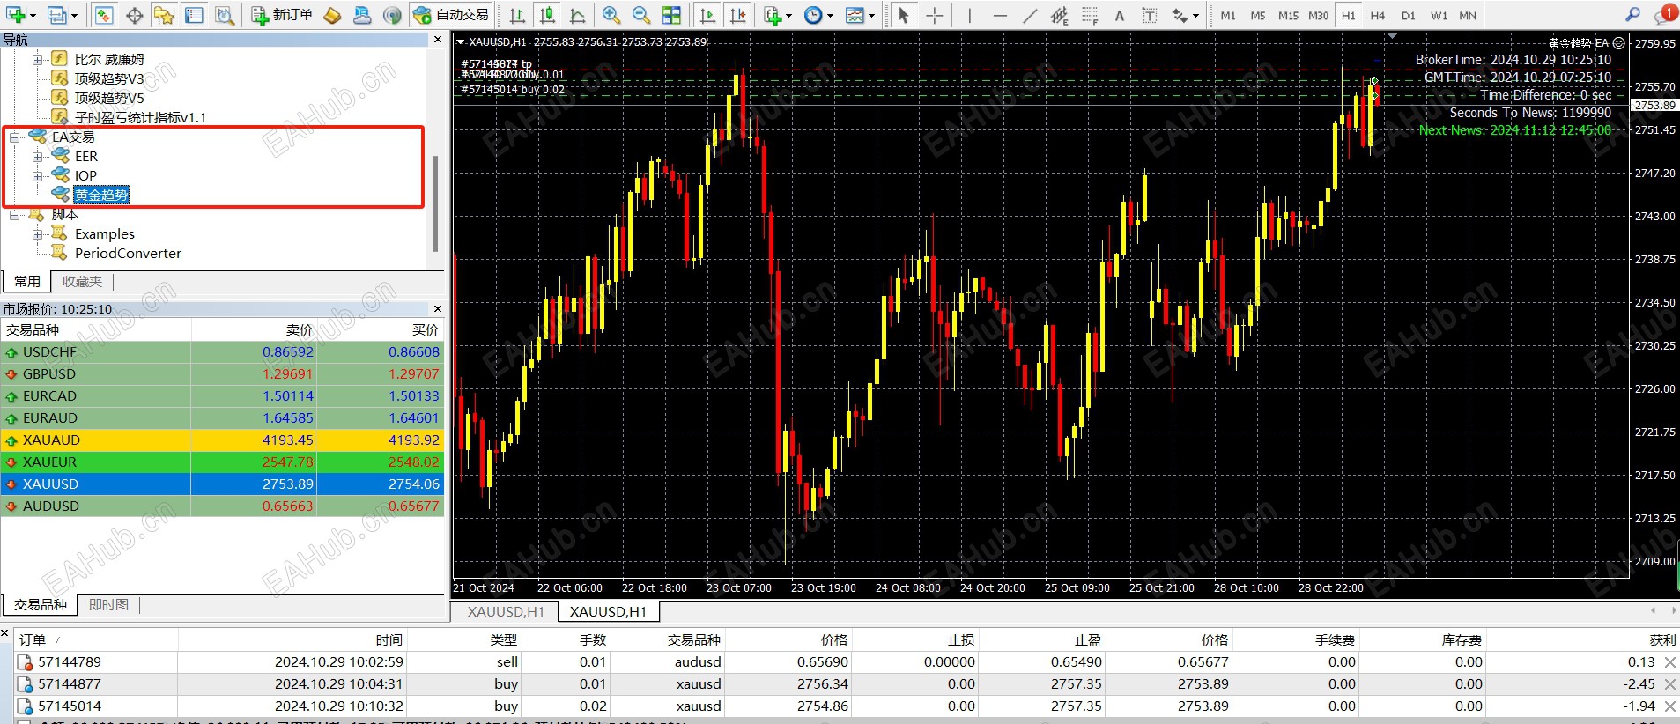The height and width of the screenshot is (724, 1680).
Task: Select the PeriodConverter script
Action: point(128,254)
